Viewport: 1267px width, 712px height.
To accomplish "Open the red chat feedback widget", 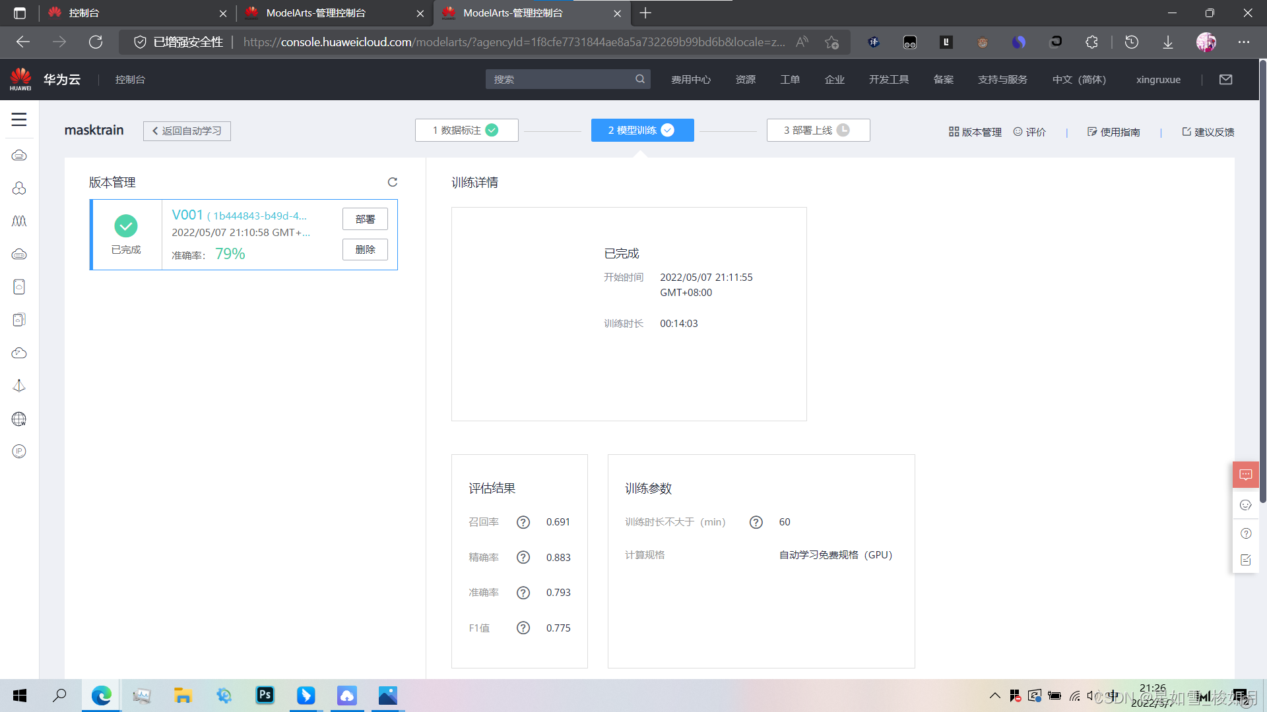I will (1246, 475).
